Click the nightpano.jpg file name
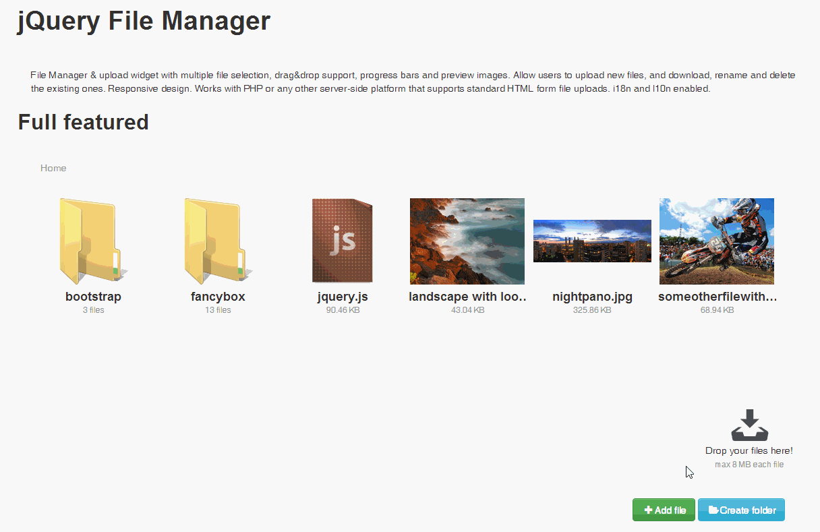 592,297
